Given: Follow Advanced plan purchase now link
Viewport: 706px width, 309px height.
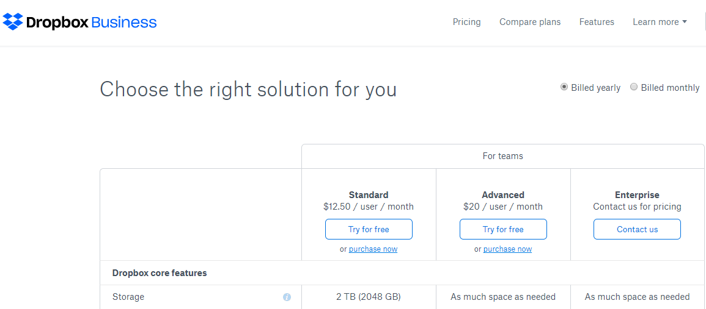Looking at the screenshot, I should 507,249.
